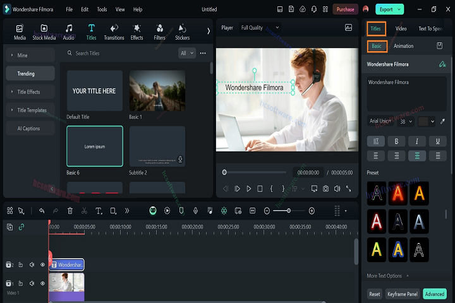The image size is (455, 303).
Task: Select the Trending category
Action: pyautogui.click(x=30, y=73)
